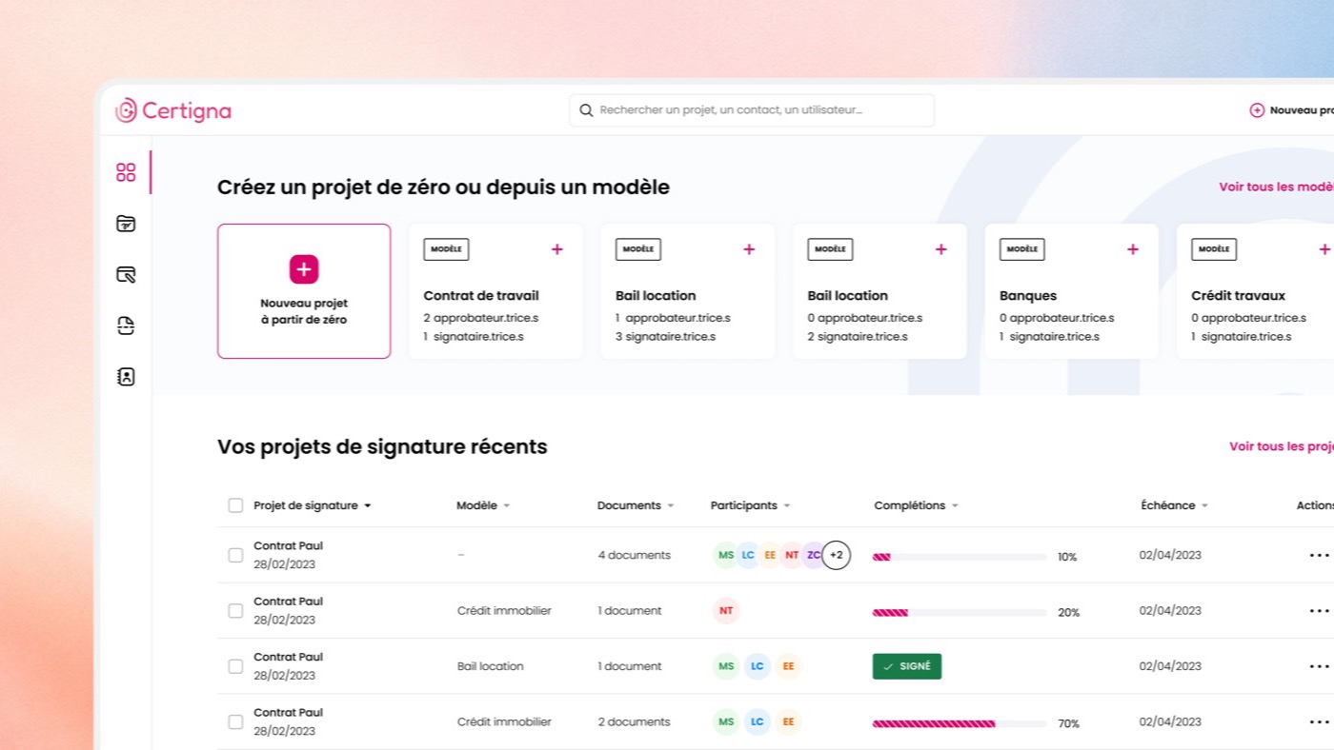Open actions menu for the 10% project
1334x750 pixels.
[1319, 555]
